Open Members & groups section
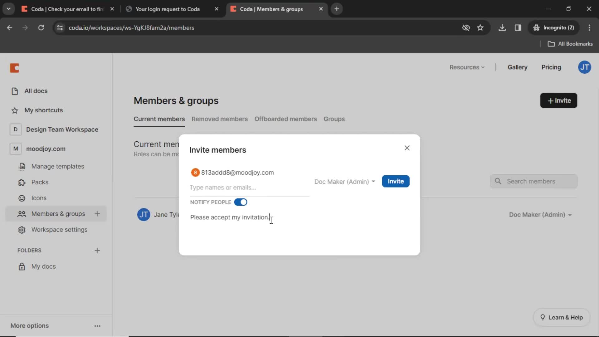 58,213
